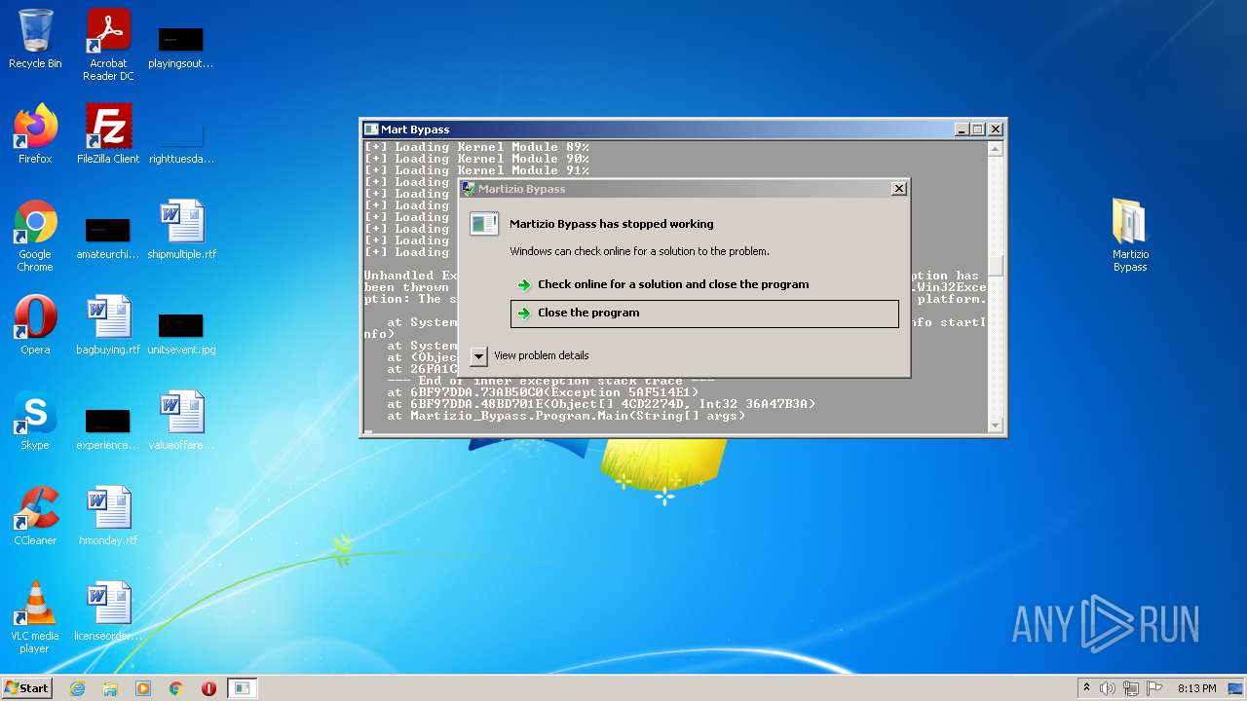Close the Mart Bypass console window
The image size is (1247, 701).
(x=996, y=129)
